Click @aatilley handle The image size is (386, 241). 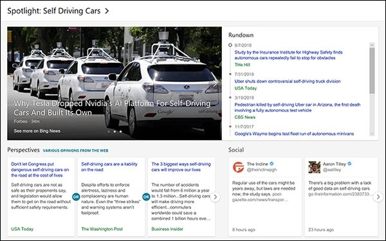(332, 170)
